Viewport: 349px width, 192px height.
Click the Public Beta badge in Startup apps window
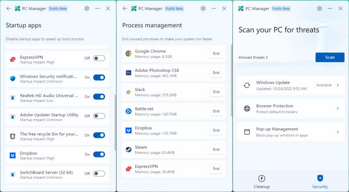pos(58,9)
